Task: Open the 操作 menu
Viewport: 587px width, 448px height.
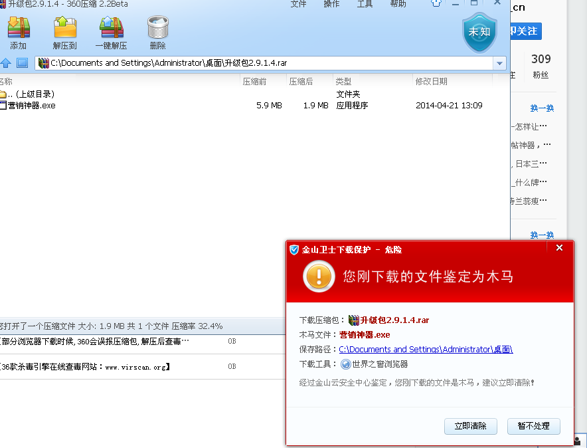Action: click(332, 3)
